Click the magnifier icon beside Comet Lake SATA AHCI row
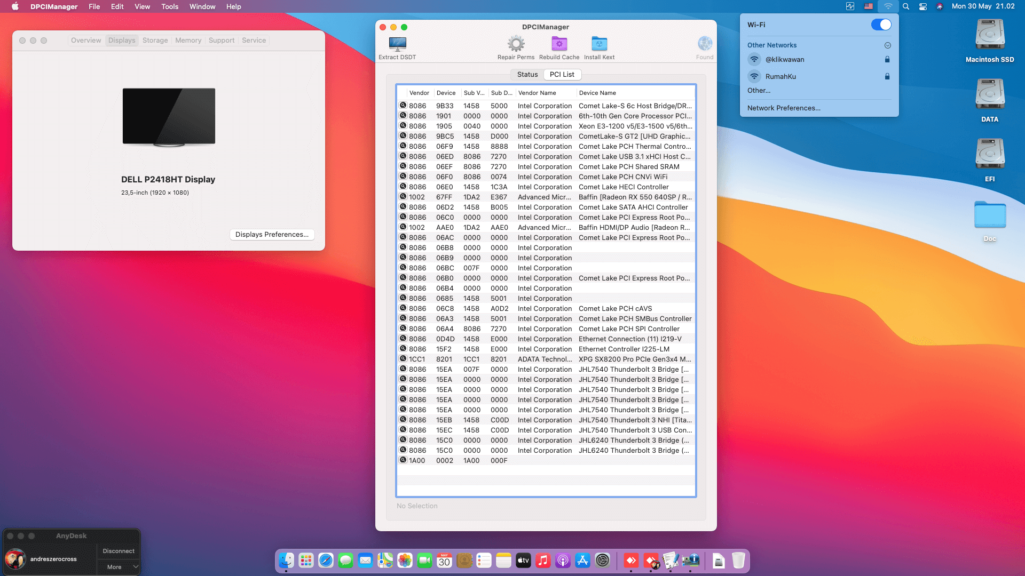The image size is (1025, 576). pos(403,207)
